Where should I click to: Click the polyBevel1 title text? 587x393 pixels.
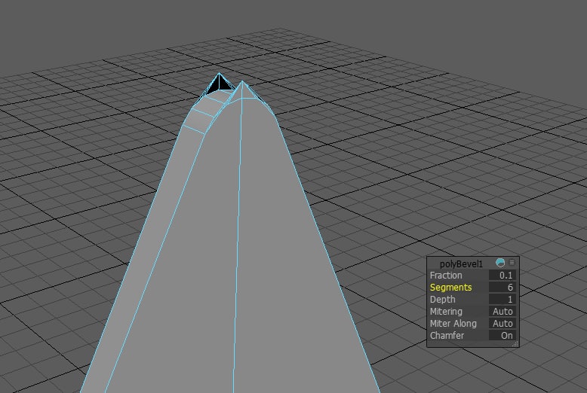click(461, 264)
